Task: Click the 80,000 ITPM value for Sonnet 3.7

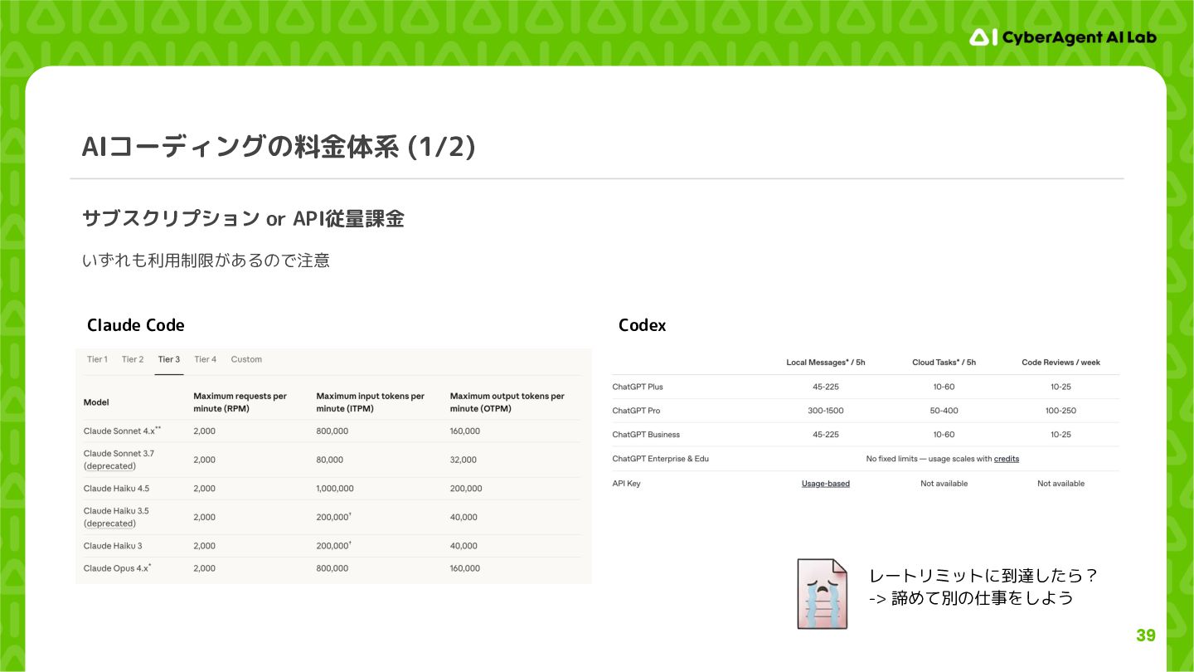Action: (x=329, y=460)
